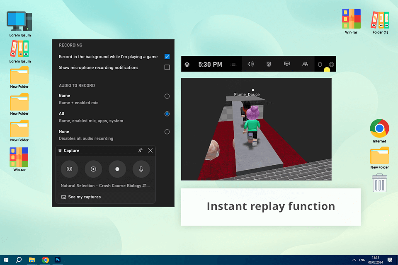The width and height of the screenshot is (398, 265).
Task: Select All audio radio option
Action: point(167,114)
